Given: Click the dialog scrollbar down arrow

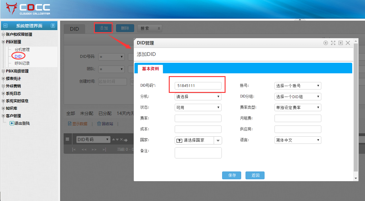Looking at the screenshot, I should pos(356,178).
